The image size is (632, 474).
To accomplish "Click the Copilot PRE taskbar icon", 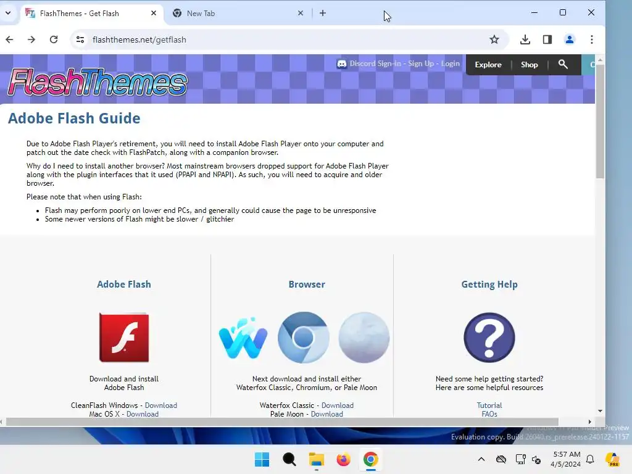I will pos(613,459).
